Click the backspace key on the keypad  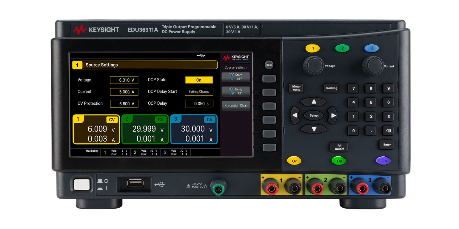coord(388,131)
